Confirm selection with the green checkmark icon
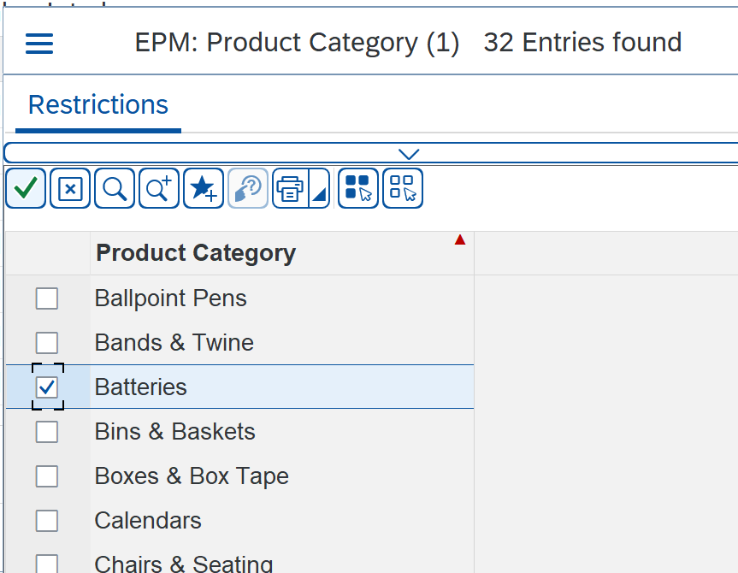 [x=26, y=188]
